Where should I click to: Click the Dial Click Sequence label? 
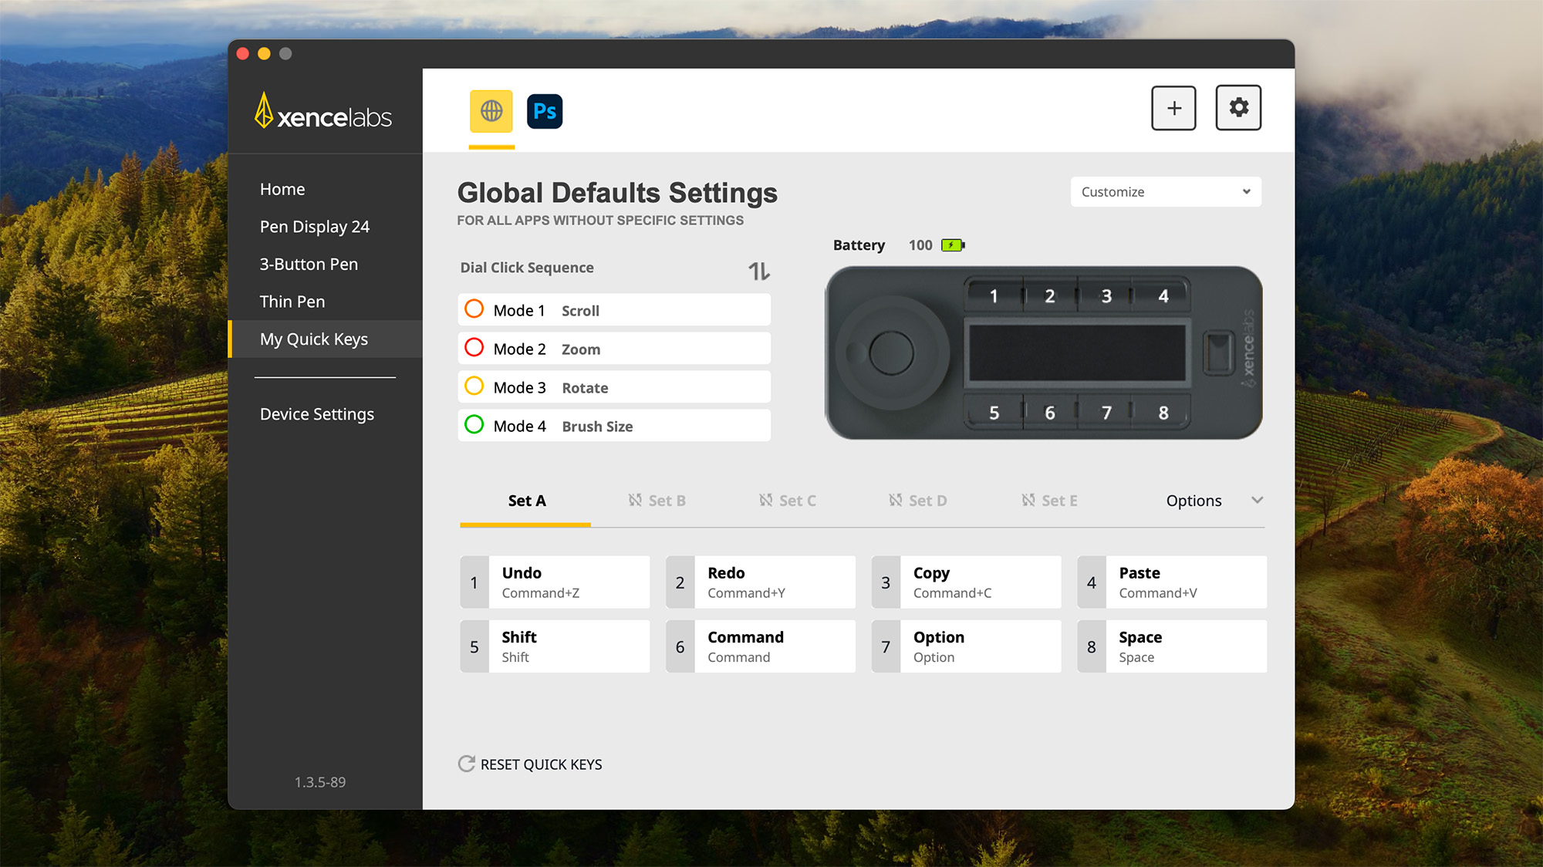coord(527,268)
